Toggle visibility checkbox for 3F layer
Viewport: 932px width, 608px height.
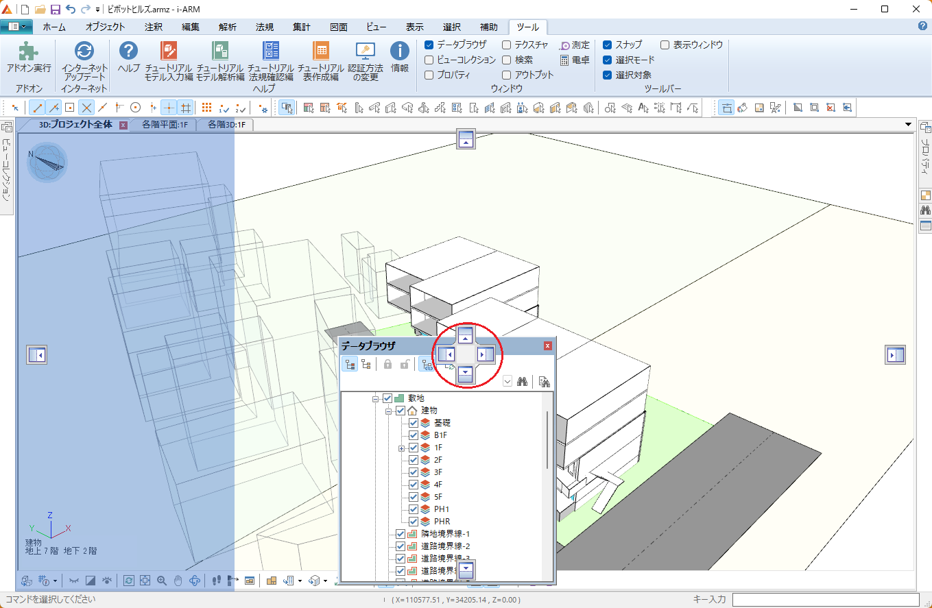(x=414, y=472)
